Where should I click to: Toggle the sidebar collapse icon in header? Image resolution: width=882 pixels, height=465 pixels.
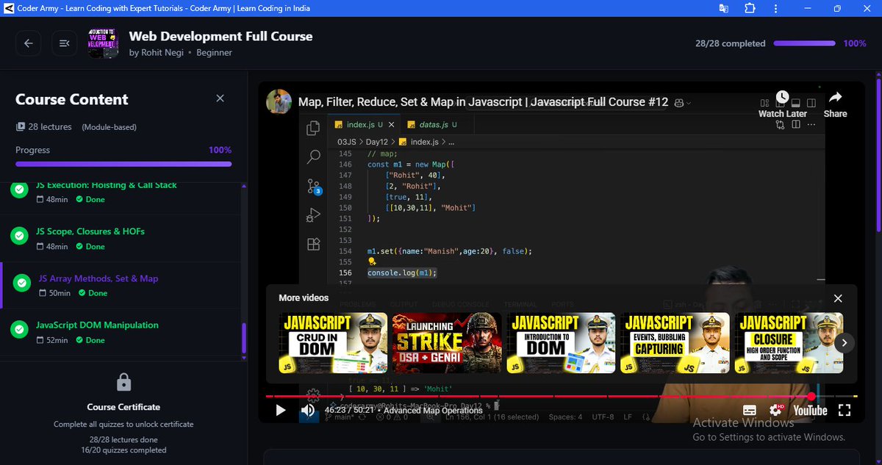[64, 43]
